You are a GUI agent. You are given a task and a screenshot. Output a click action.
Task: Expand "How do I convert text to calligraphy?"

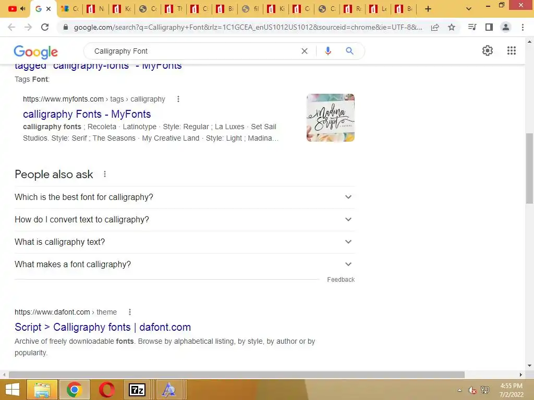coord(185,219)
